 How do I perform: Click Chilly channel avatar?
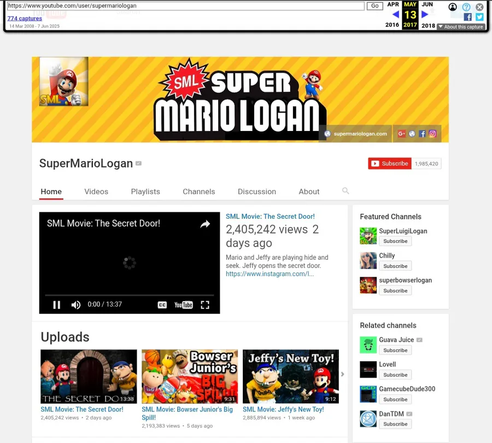click(x=368, y=260)
